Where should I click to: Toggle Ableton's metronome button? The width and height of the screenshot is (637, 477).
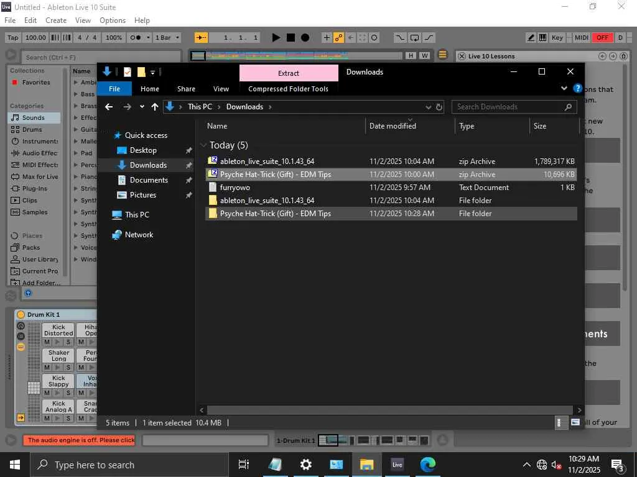pyautogui.click(x=135, y=38)
